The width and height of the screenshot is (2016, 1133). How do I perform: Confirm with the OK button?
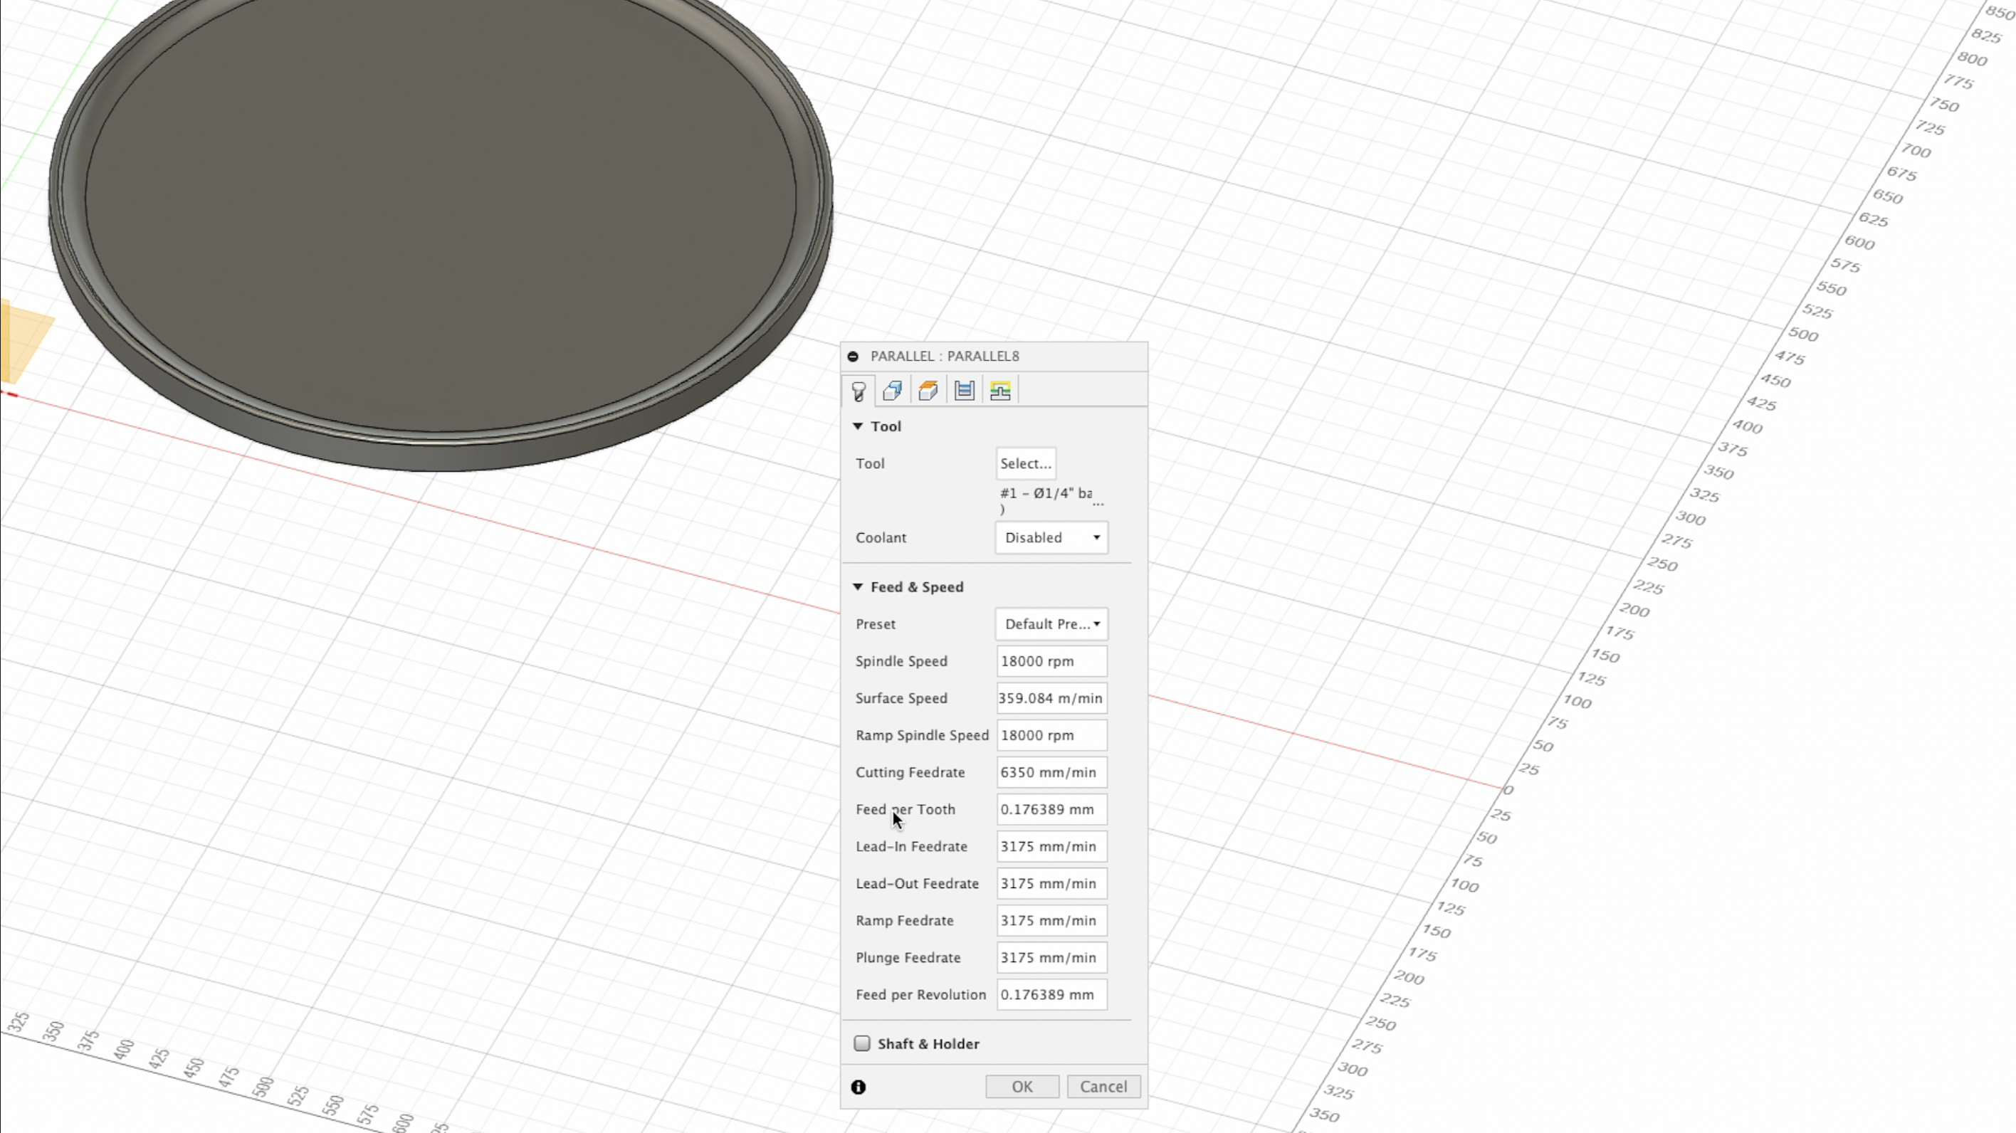click(1022, 1086)
